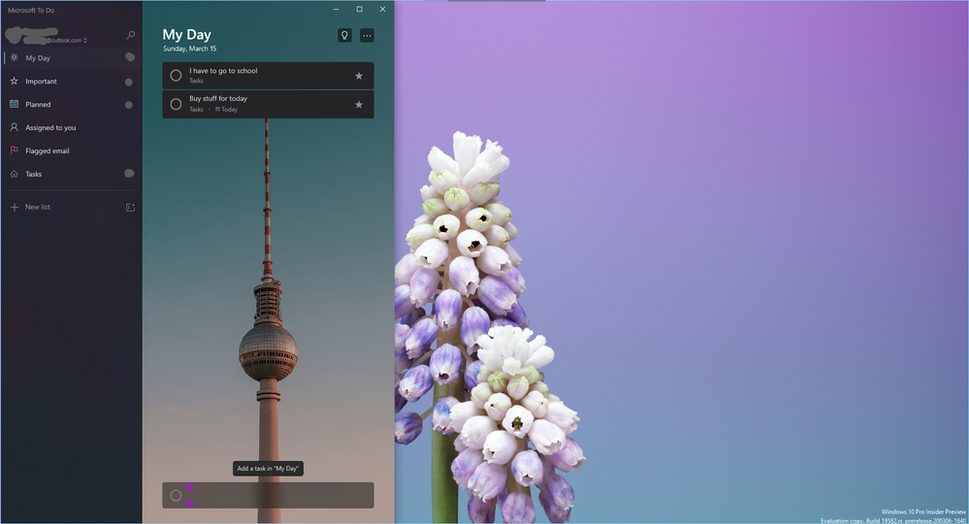This screenshot has width=969, height=524.
Task: Click the sun icon beside My Day
Action: coord(15,57)
